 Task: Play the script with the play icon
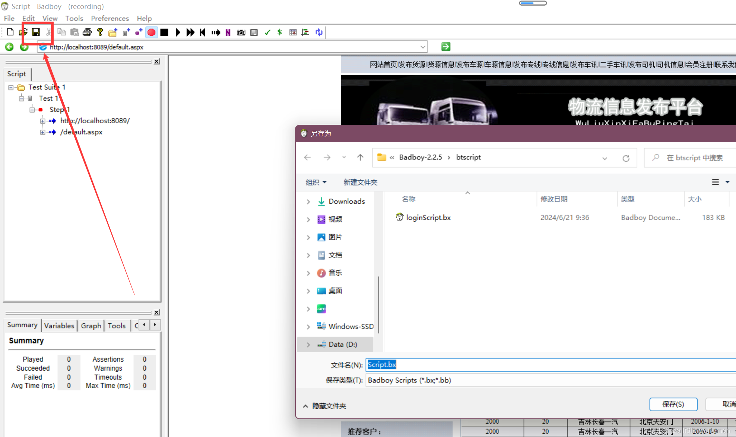pyautogui.click(x=178, y=32)
